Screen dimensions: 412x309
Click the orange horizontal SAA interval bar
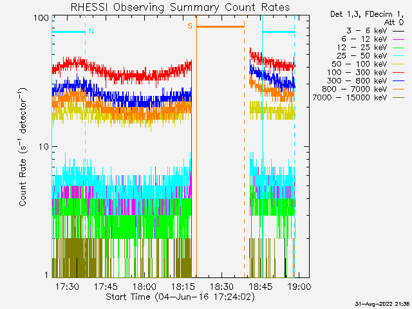point(220,26)
